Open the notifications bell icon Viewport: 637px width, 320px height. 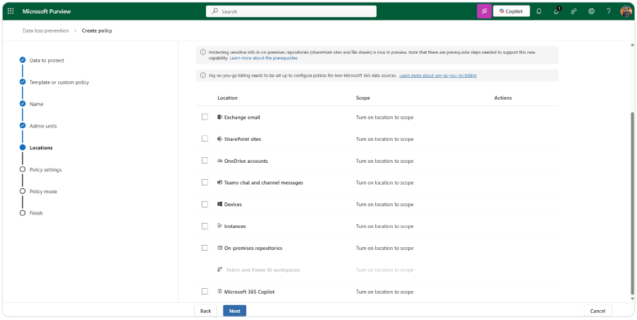pyautogui.click(x=539, y=11)
